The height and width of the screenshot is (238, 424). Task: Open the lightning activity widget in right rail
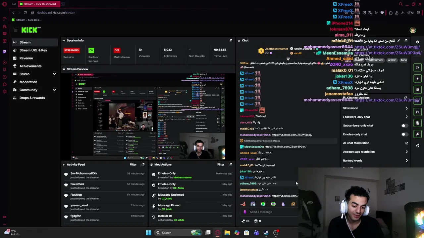(x=417, y=79)
